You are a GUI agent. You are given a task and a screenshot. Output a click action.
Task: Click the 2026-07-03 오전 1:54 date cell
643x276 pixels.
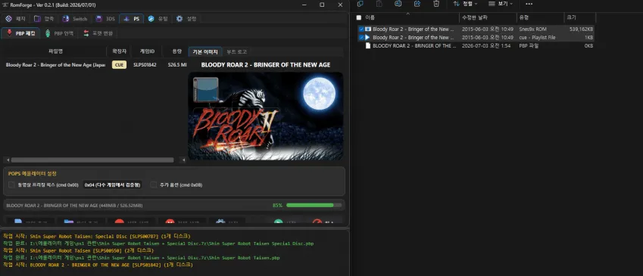click(486, 45)
